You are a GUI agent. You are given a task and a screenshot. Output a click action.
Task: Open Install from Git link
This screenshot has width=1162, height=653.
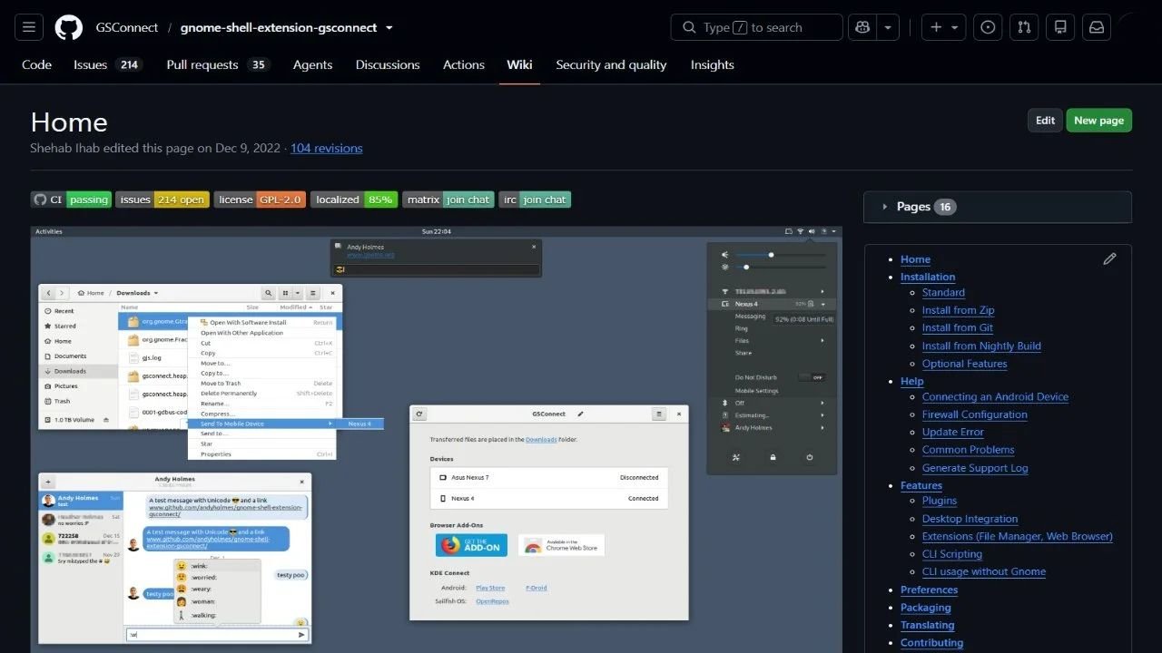point(958,327)
